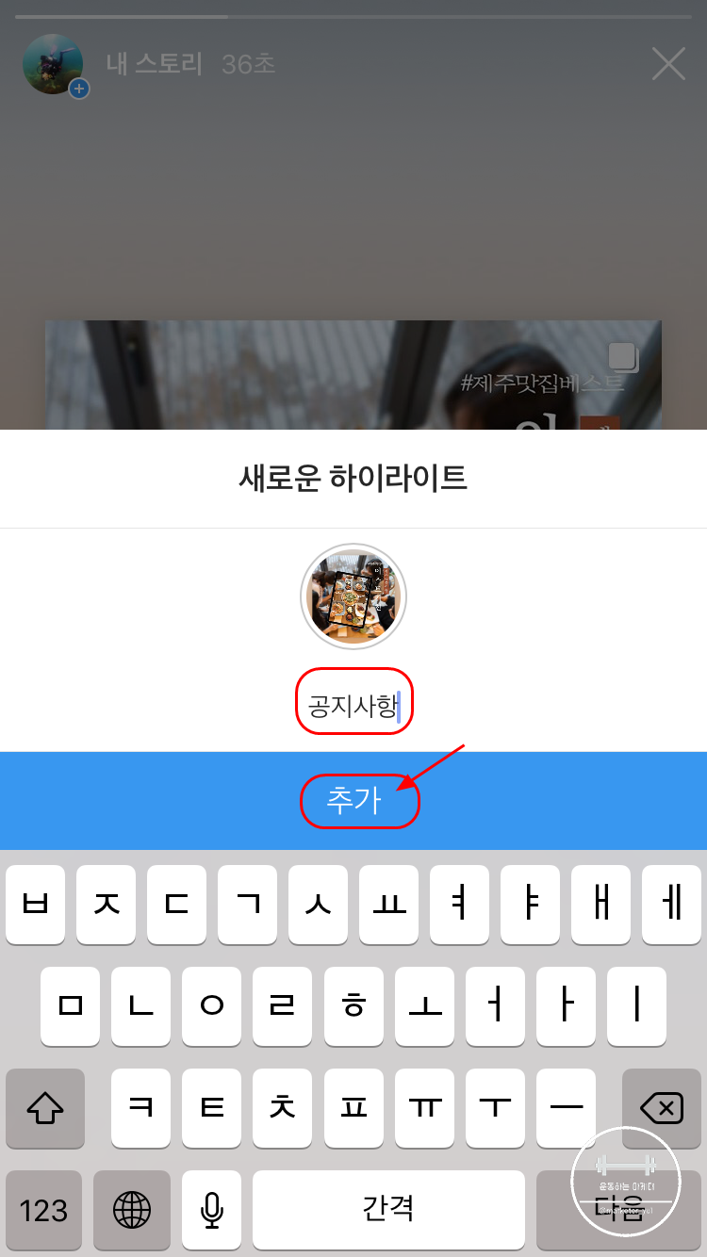Tap the ㅂ key
Viewport: 707px width, 1257px height.
(x=36, y=905)
